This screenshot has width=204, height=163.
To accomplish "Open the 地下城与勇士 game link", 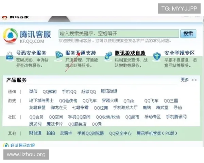I will (x=41, y=101).
